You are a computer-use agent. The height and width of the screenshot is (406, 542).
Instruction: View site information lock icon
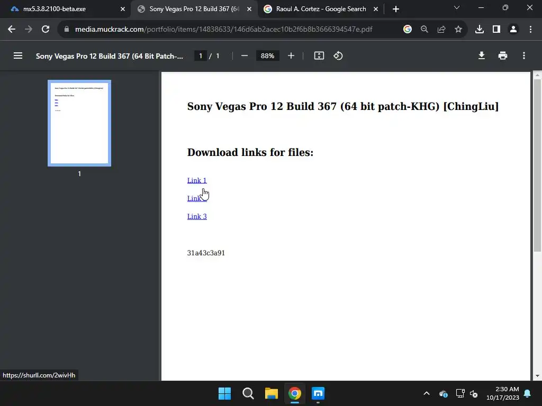coord(67,30)
